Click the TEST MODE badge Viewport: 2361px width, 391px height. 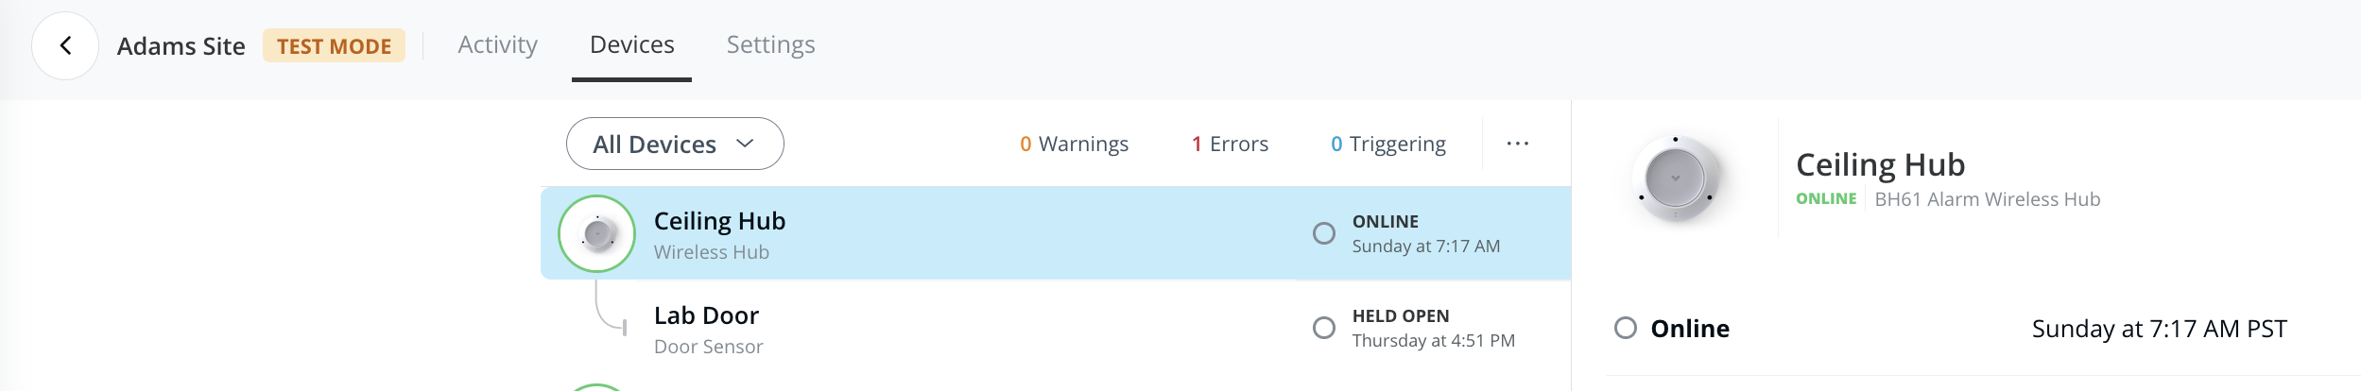[x=334, y=45]
